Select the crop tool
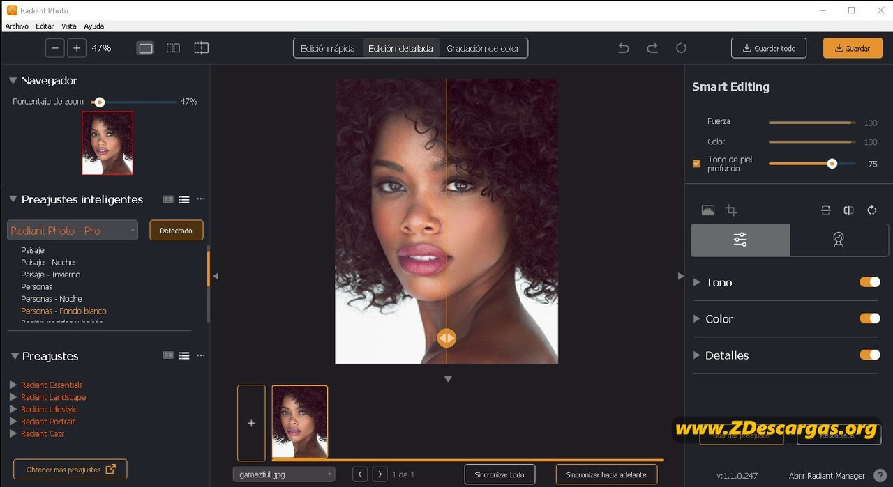The image size is (893, 487). [x=731, y=210]
